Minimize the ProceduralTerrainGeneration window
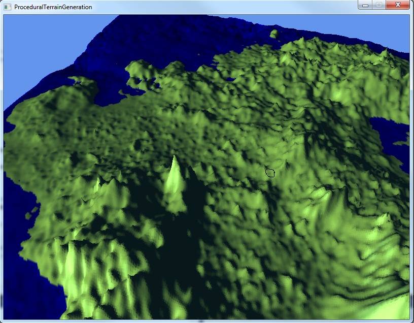This screenshot has width=414, height=323. click(365, 5)
